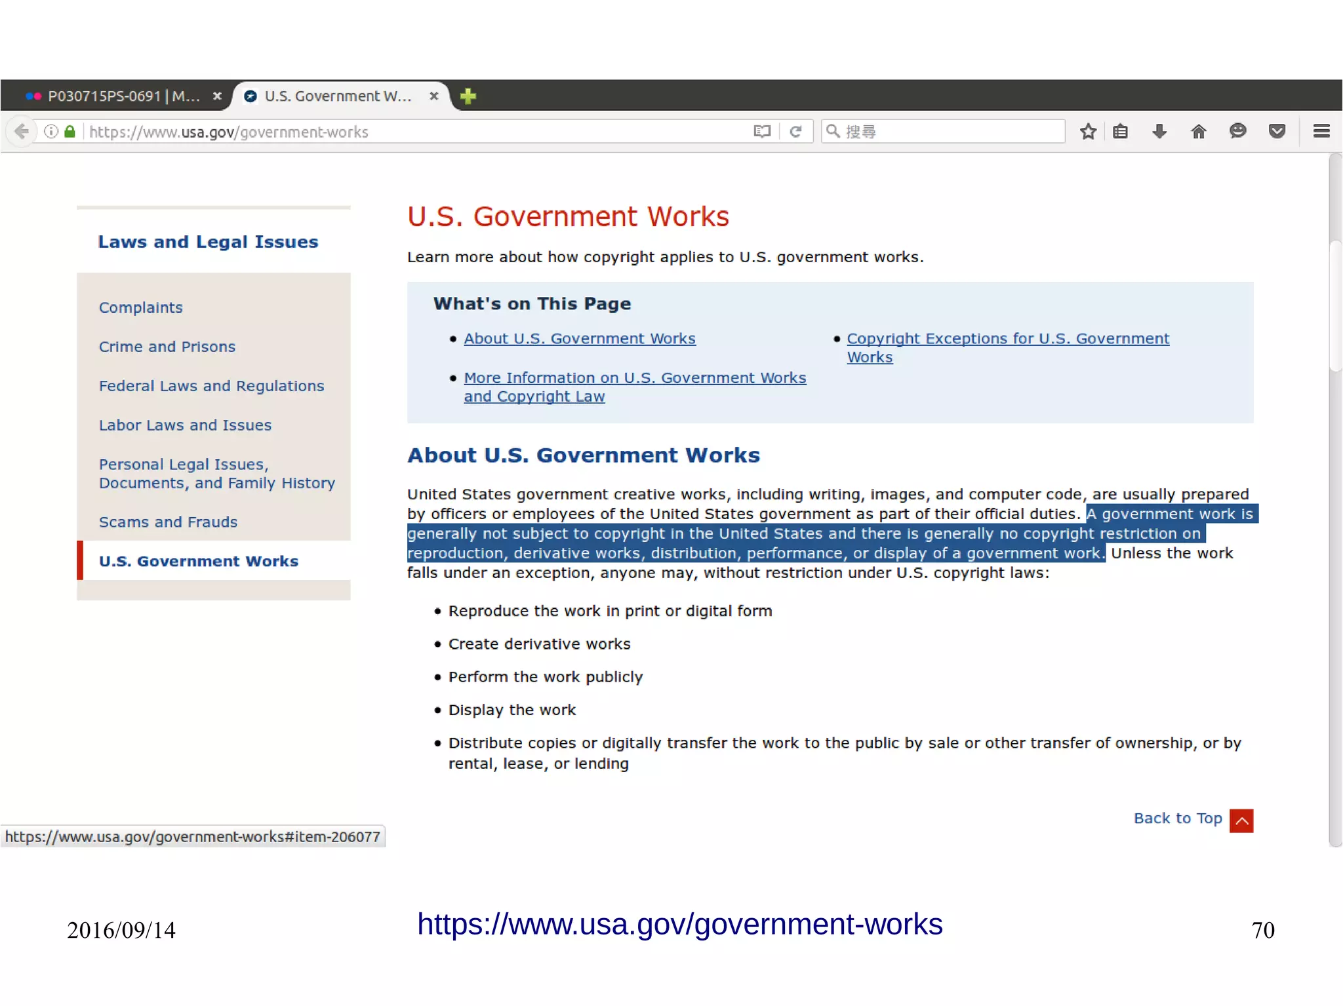Click the green padlock security icon
This screenshot has width=1343, height=1006.
70,132
